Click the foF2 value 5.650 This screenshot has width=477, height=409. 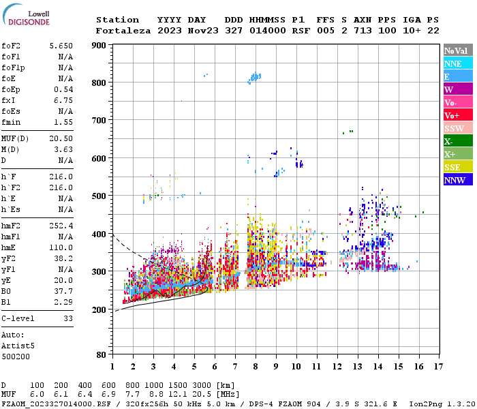pyautogui.click(x=61, y=46)
